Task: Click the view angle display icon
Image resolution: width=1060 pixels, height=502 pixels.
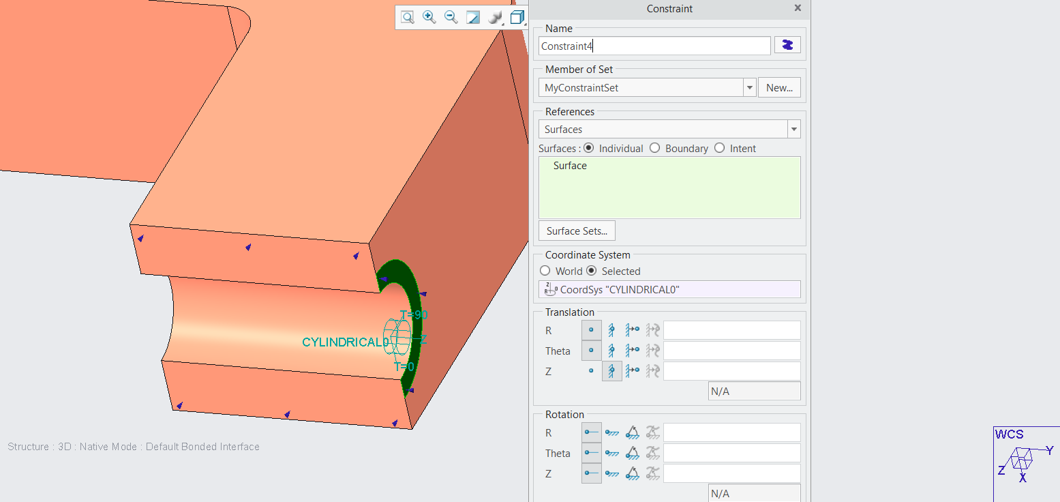Action: click(472, 17)
